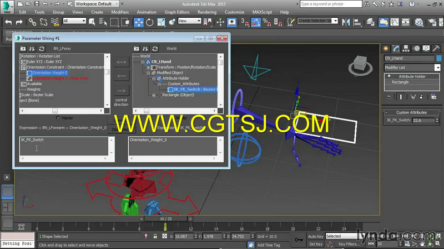Open the Customize menu

click(234, 12)
